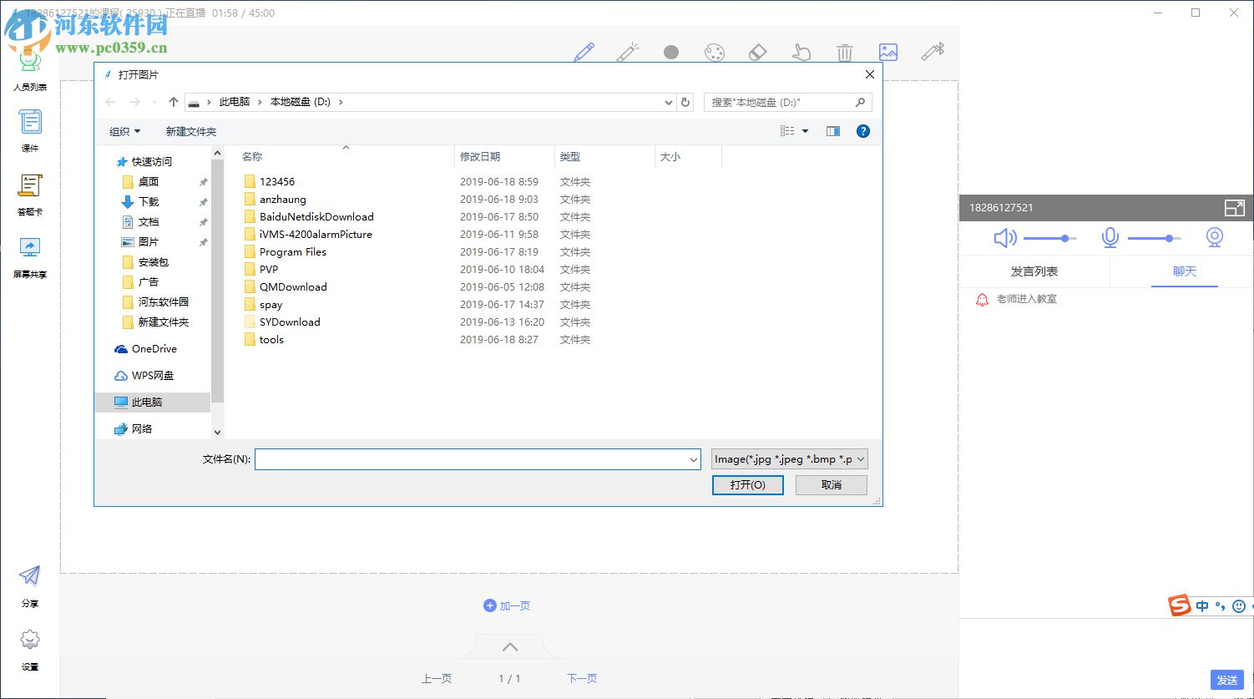Viewport: 1254px width, 699px height.
Task: Open the 组织 organize menu
Action: point(124,132)
